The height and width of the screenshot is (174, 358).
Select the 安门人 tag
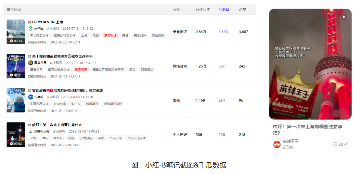(76, 104)
